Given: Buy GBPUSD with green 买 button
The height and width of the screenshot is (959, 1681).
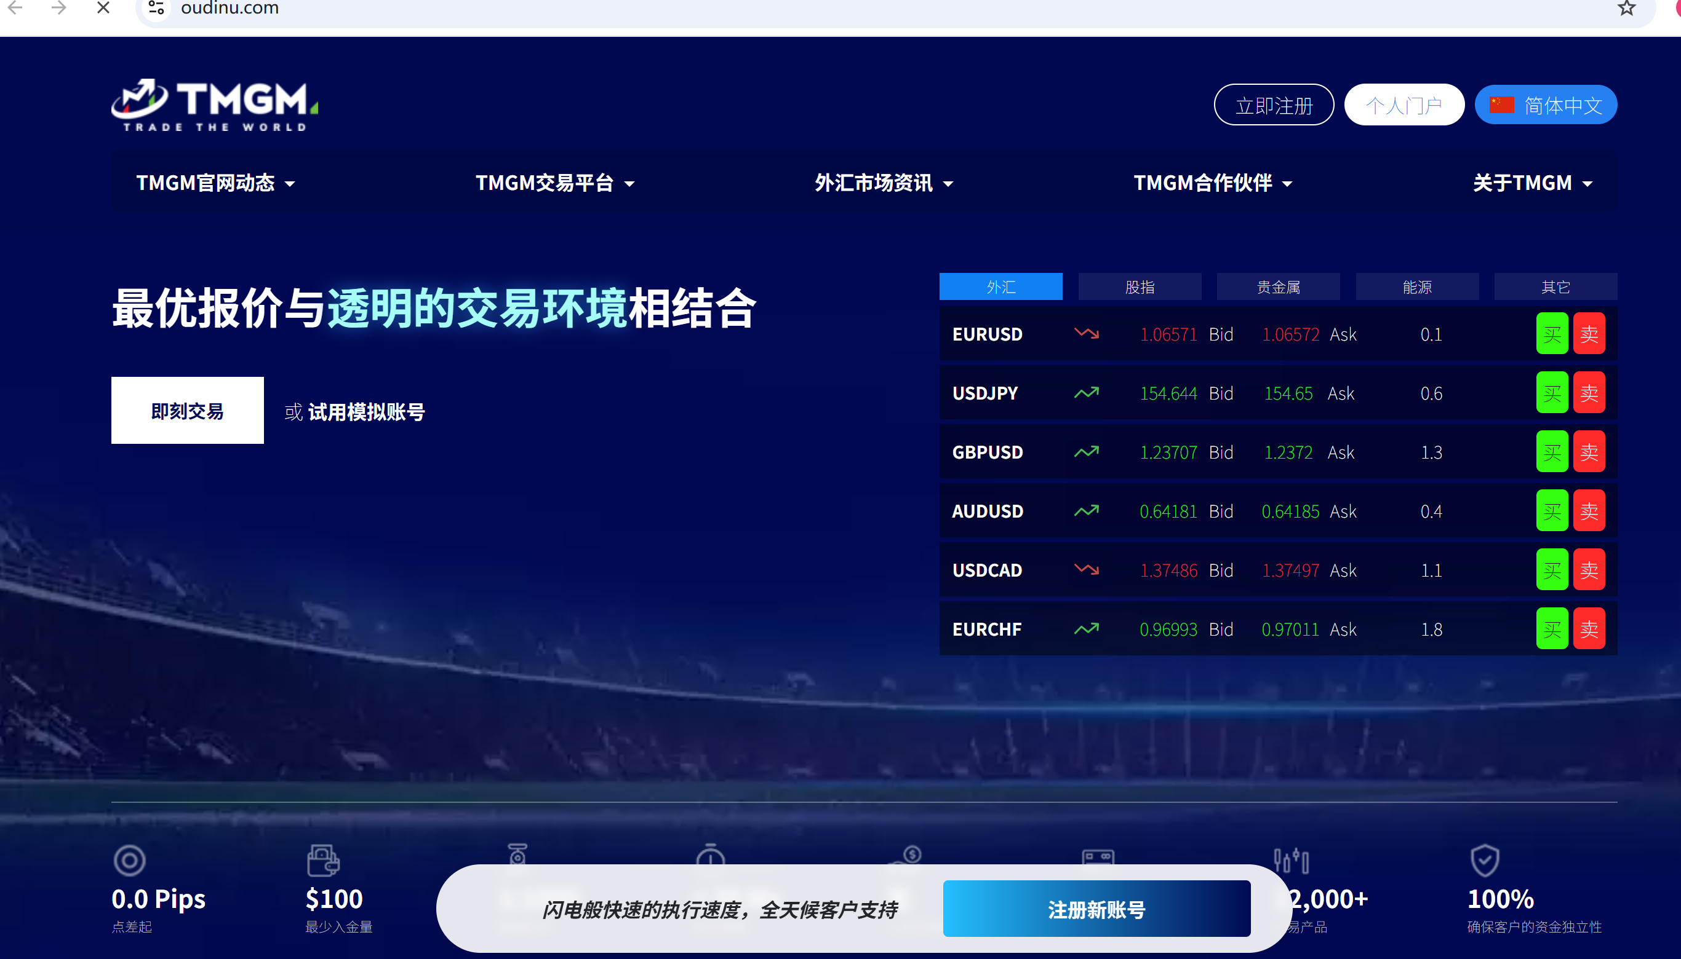Looking at the screenshot, I should (1552, 451).
